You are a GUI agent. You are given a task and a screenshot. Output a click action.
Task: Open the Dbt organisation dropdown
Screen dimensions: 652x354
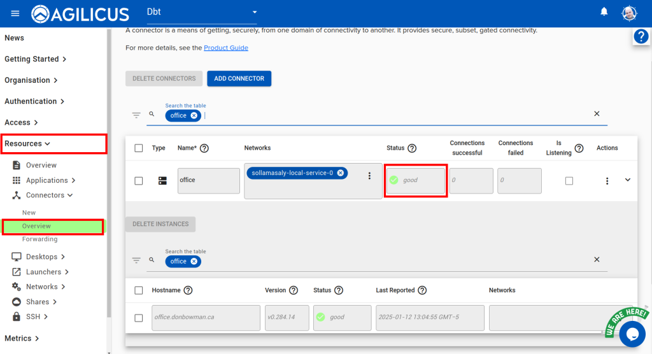tap(255, 12)
